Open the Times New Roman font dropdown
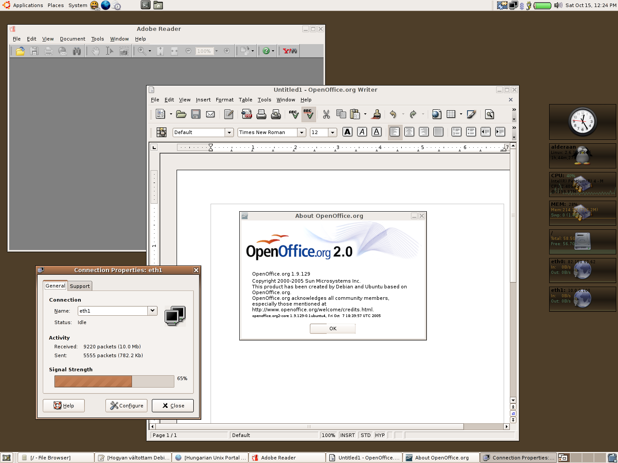 pyautogui.click(x=301, y=132)
